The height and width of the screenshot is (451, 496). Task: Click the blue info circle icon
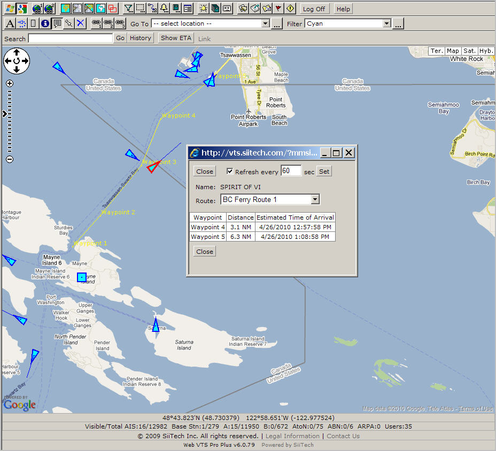tap(45, 24)
